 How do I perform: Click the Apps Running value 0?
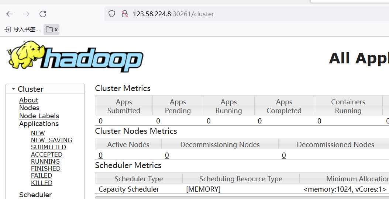click(209, 121)
